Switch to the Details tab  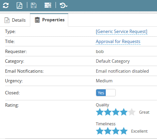pos(15,20)
